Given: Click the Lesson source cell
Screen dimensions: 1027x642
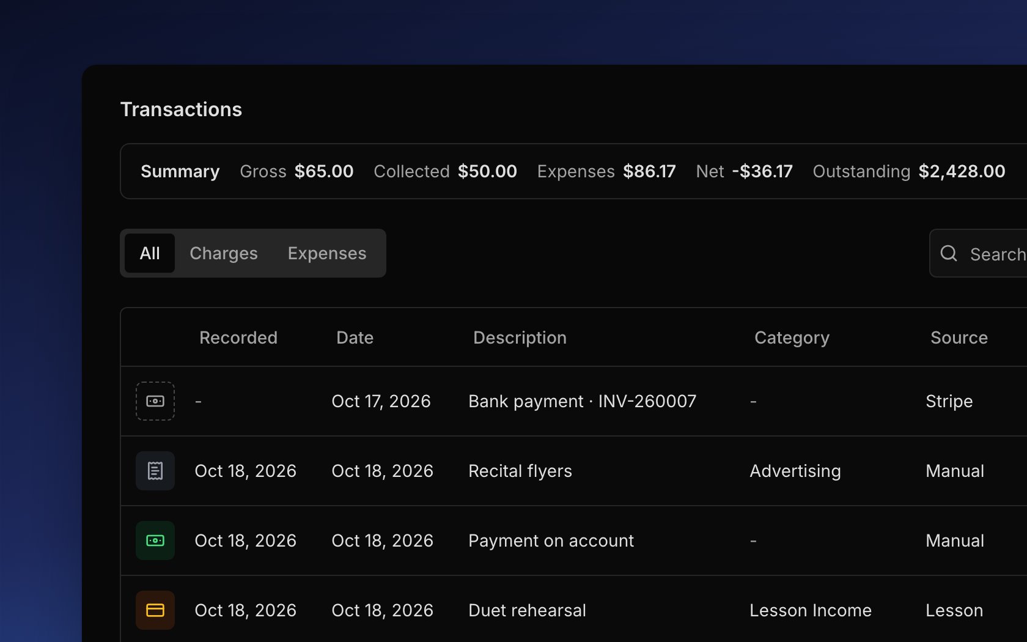Looking at the screenshot, I should pyautogui.click(x=954, y=610).
